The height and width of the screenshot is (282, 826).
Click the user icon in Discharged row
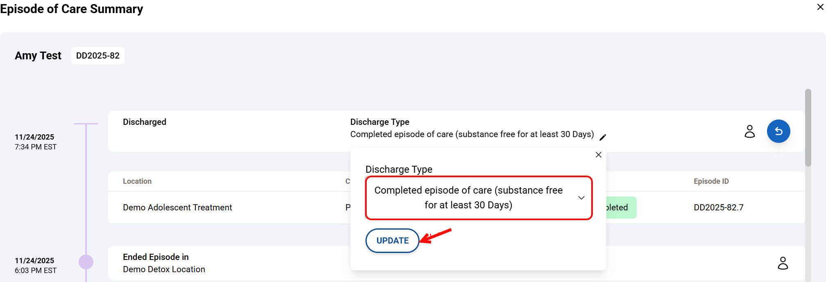(x=749, y=131)
